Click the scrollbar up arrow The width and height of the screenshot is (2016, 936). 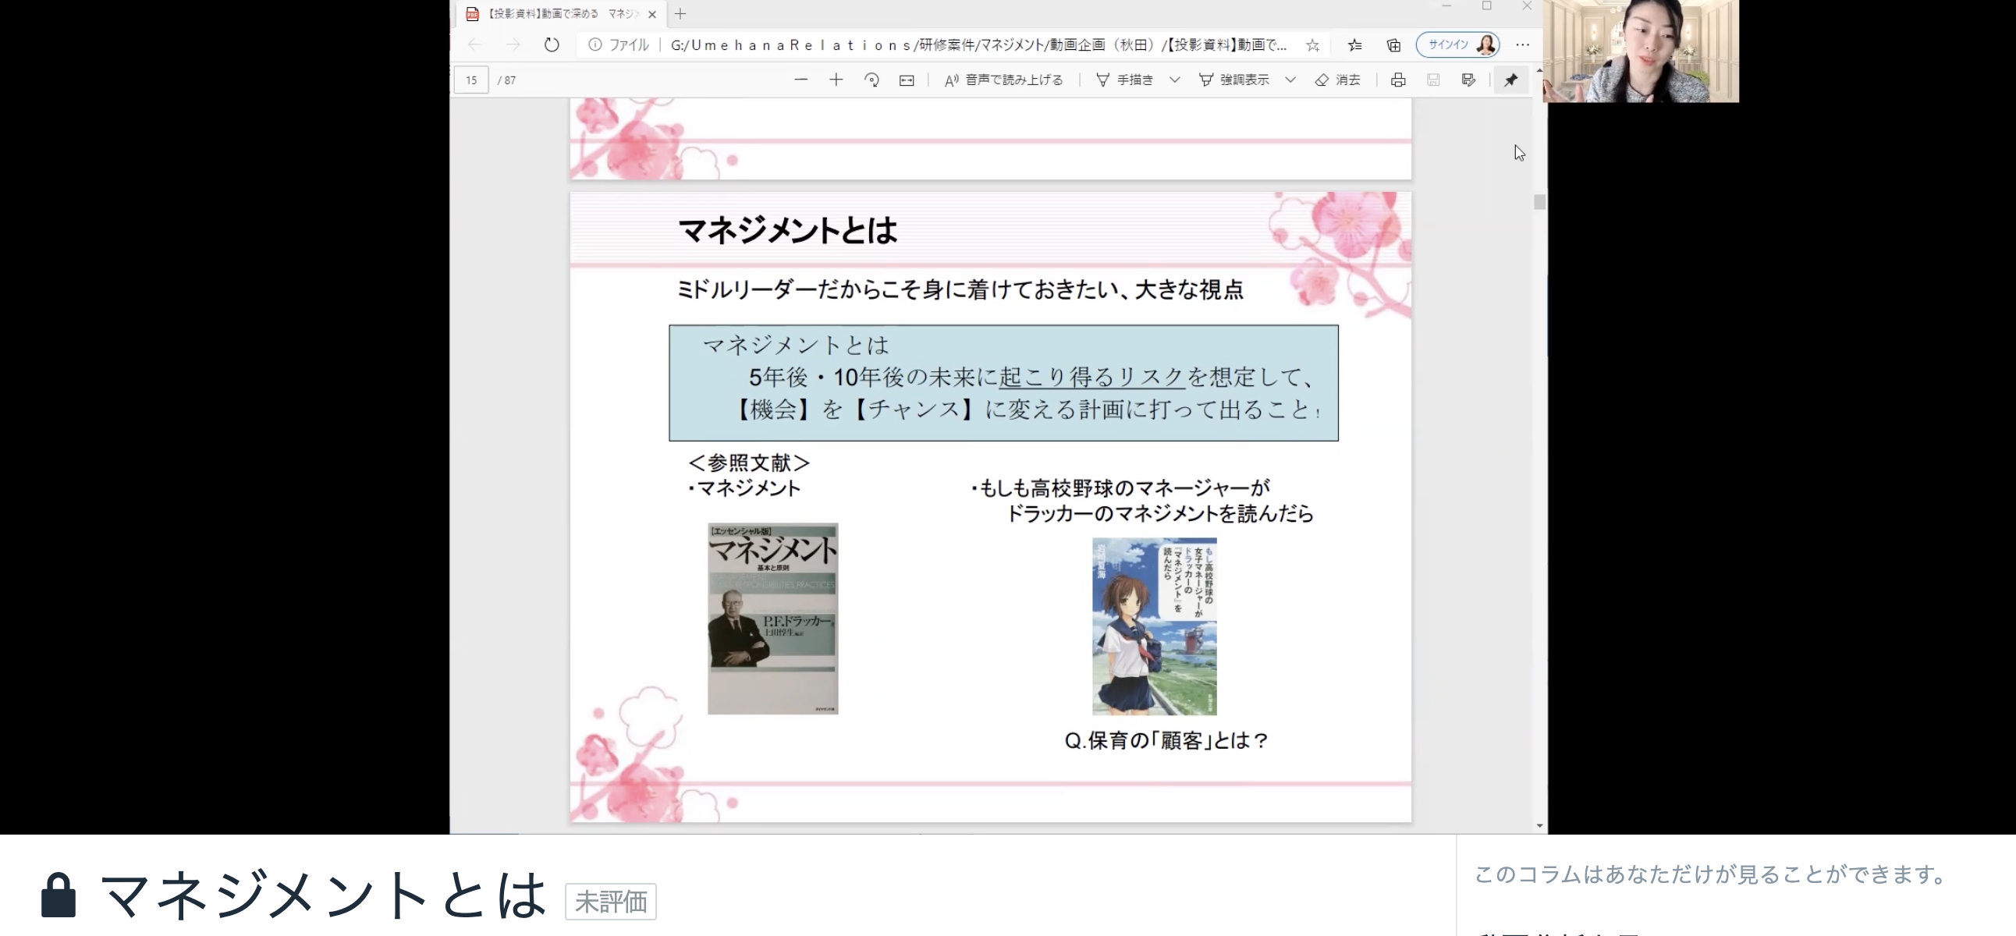(1539, 70)
